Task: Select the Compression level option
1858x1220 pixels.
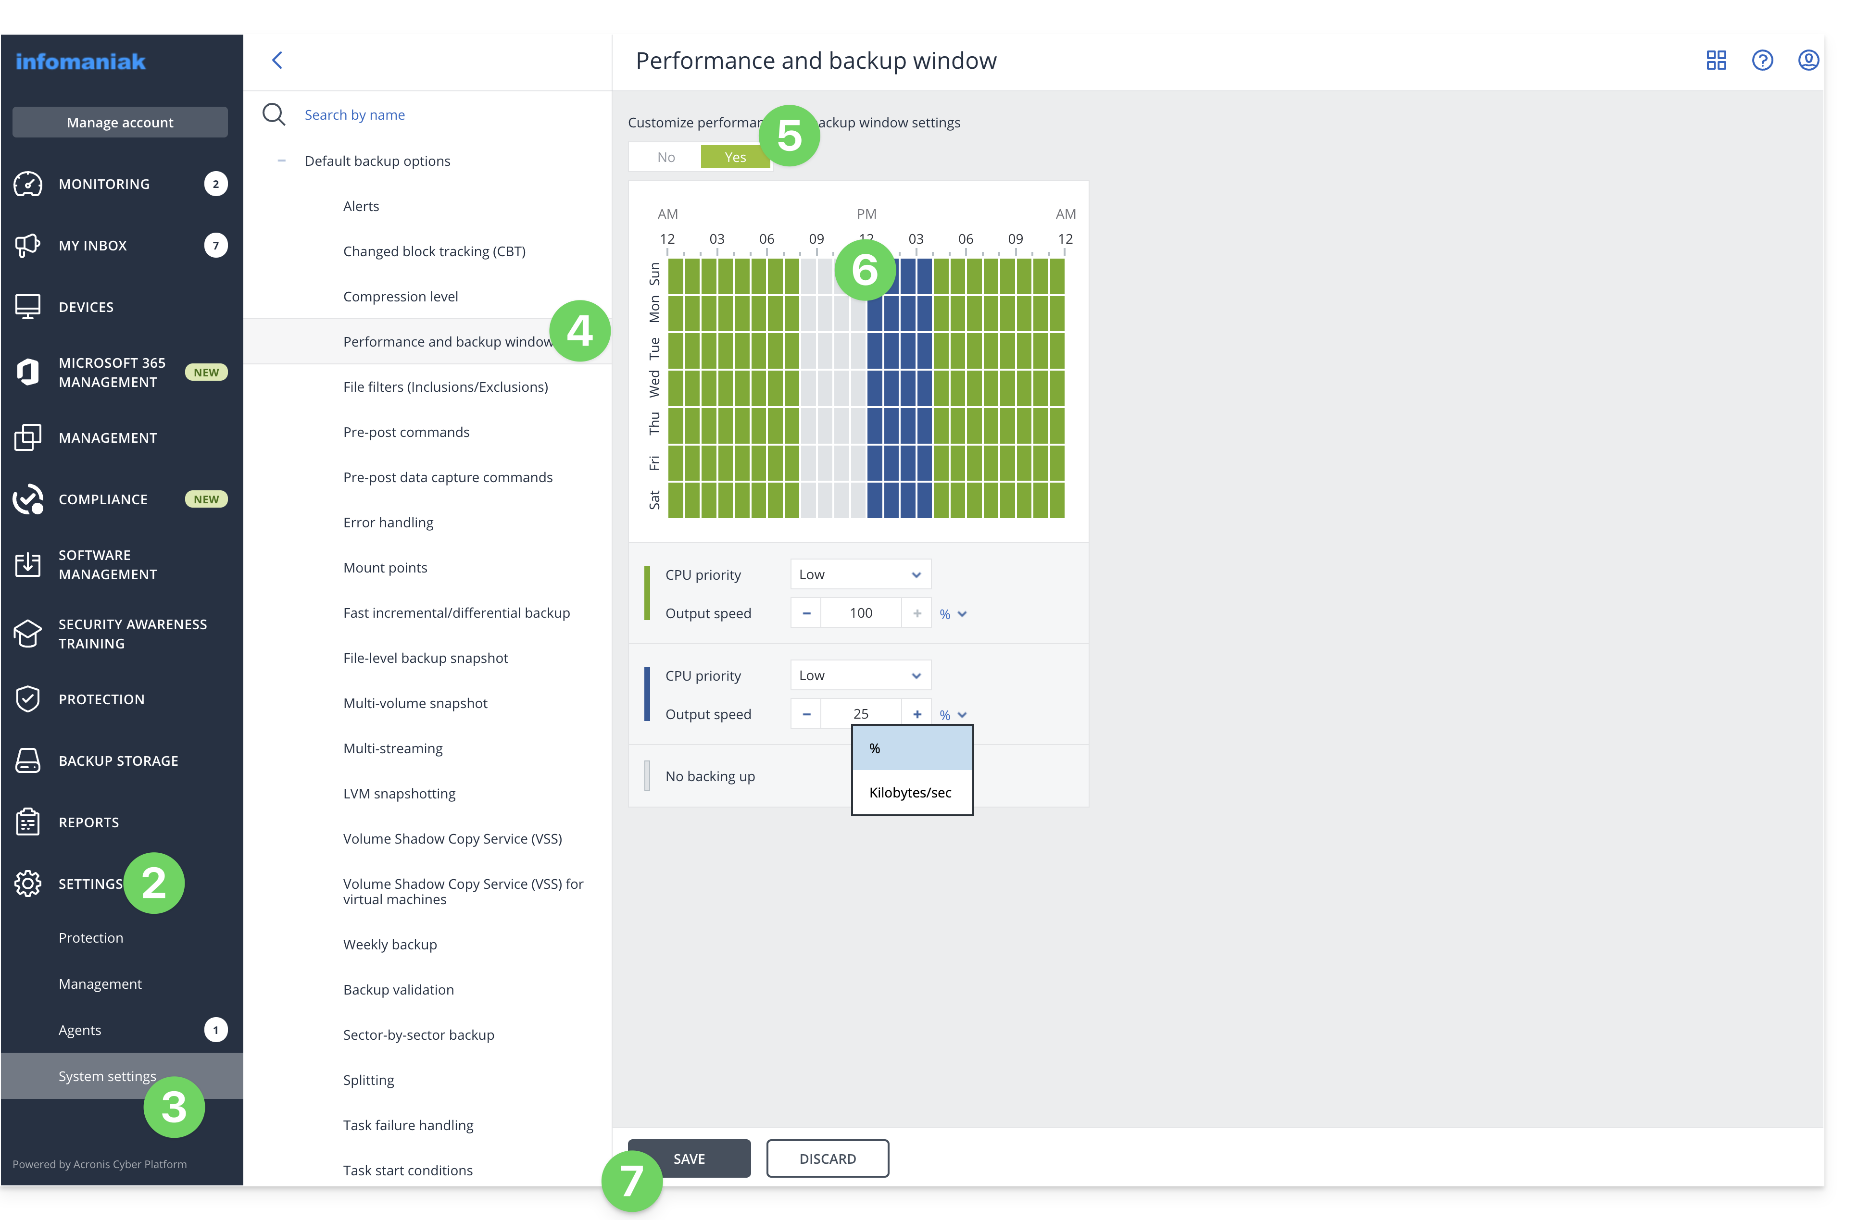Action: tap(401, 297)
